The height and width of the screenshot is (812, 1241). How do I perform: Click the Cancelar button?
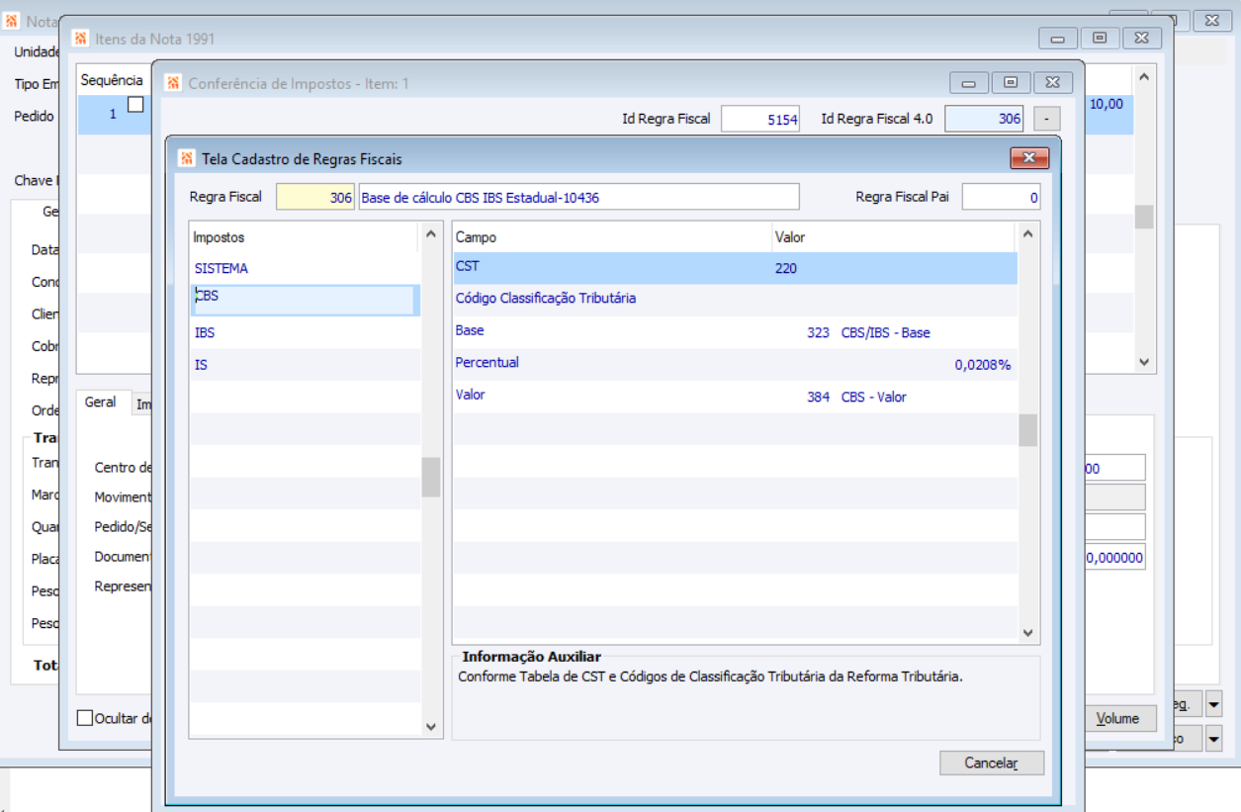[x=991, y=763]
